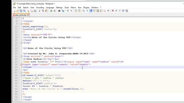Undo the last edit with the green arrow
This screenshot has height=103, width=184.
(51, 11)
